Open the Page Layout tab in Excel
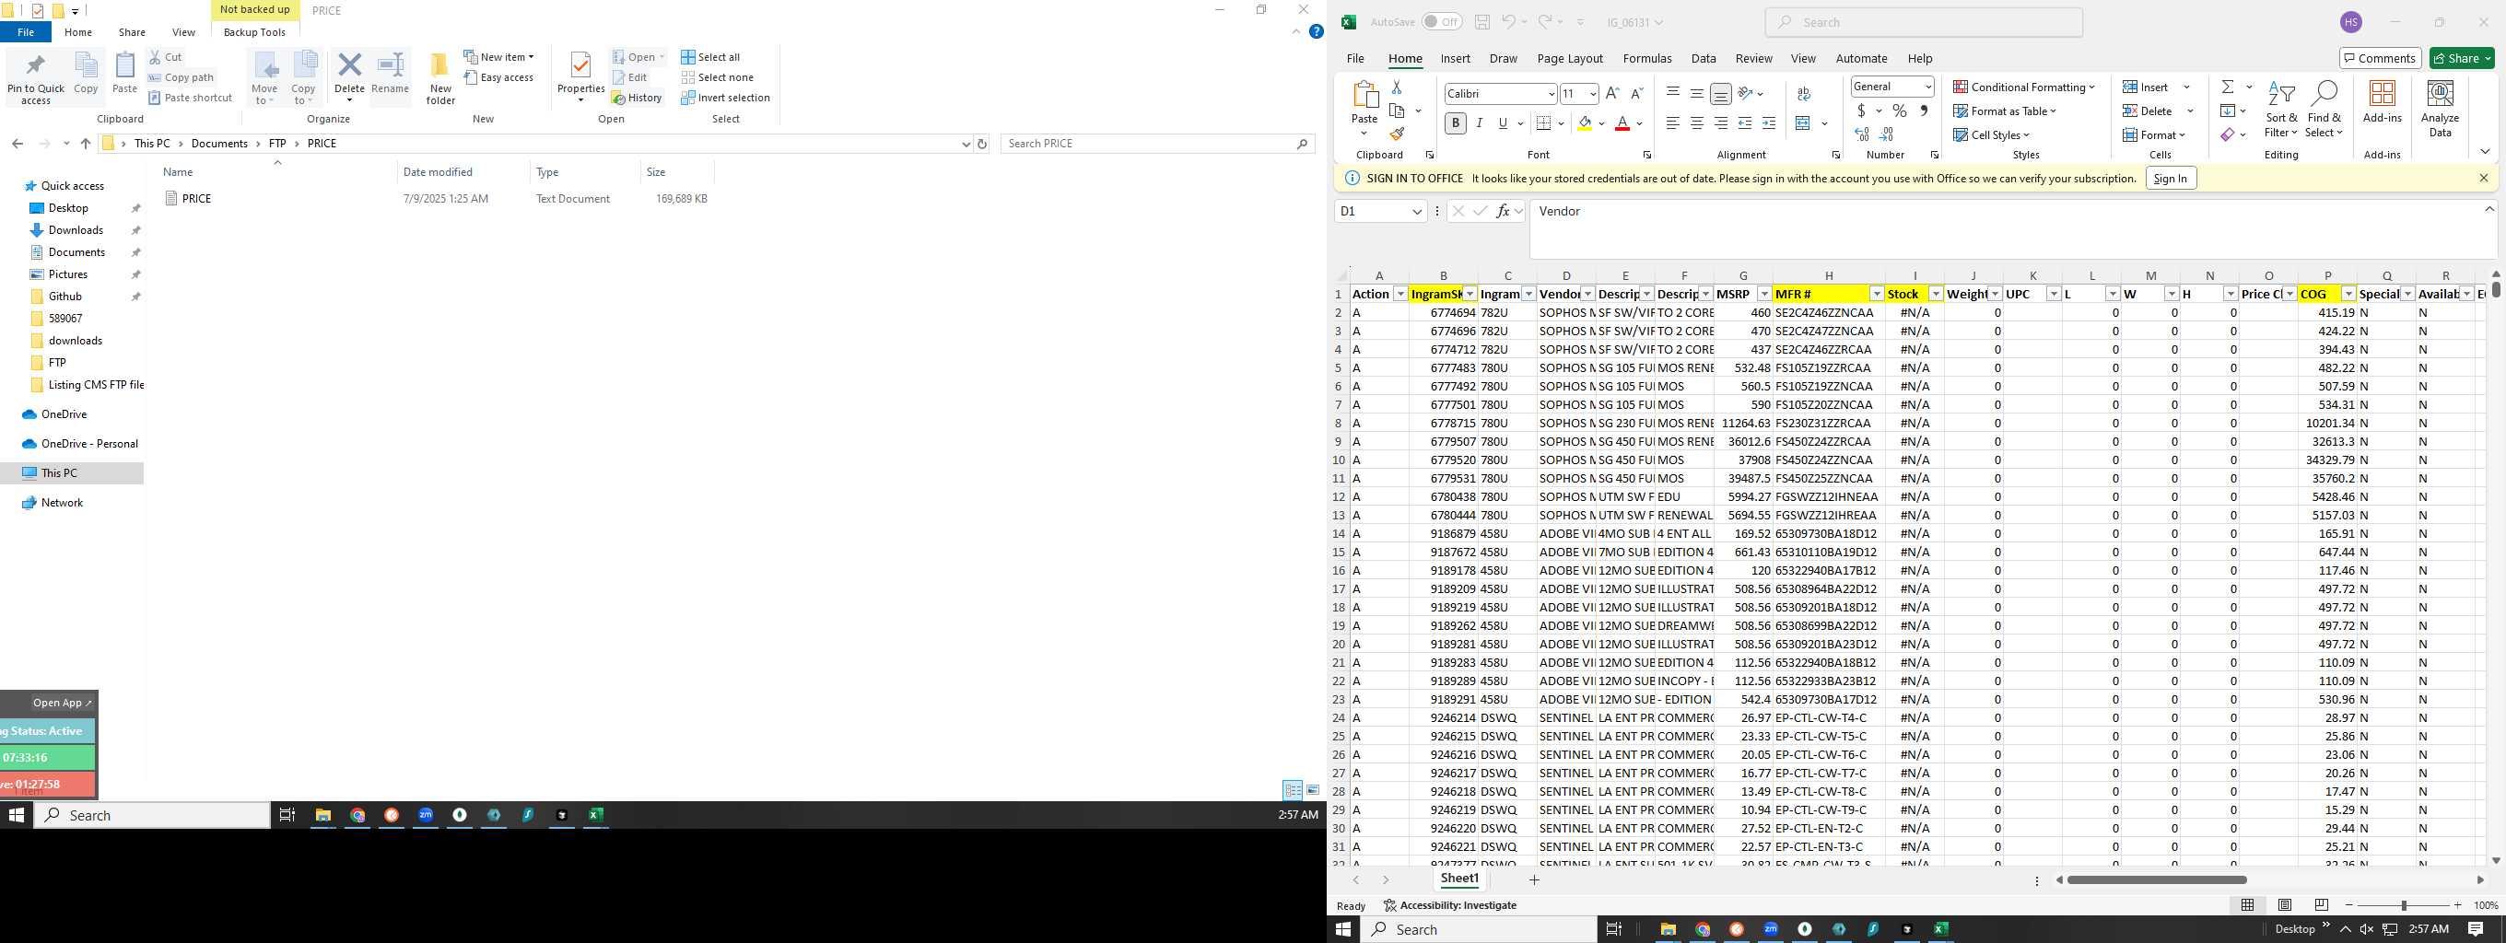The width and height of the screenshot is (2506, 943). (x=1569, y=58)
